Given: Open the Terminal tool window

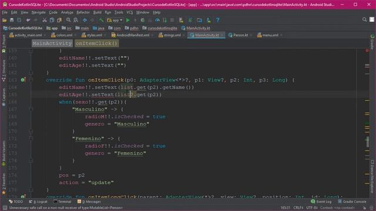Looking at the screenshot, I should pos(62,202).
